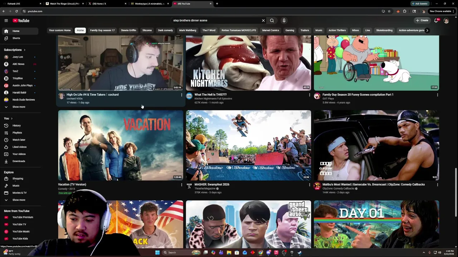Expand the You section header
This screenshot has width=458, height=257.
tap(8, 119)
